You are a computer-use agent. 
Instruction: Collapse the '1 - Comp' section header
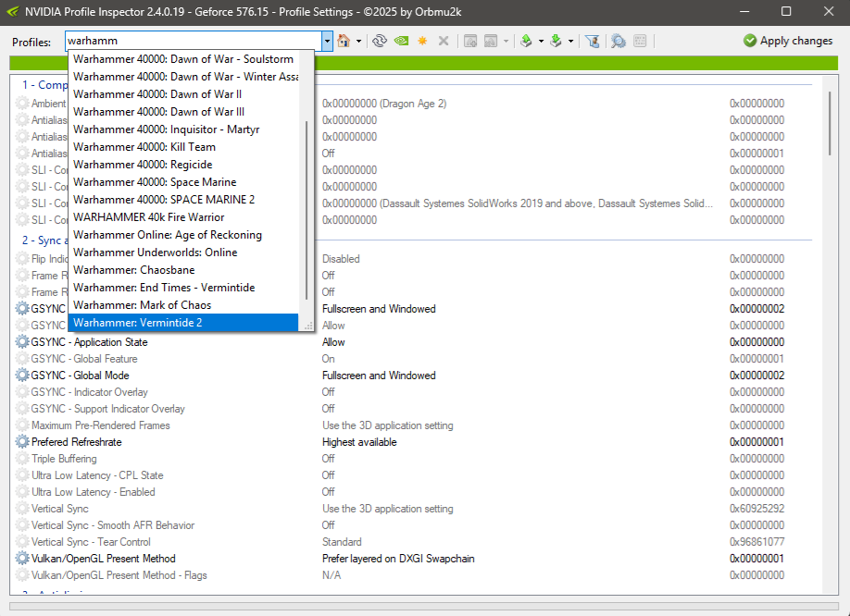click(x=44, y=85)
